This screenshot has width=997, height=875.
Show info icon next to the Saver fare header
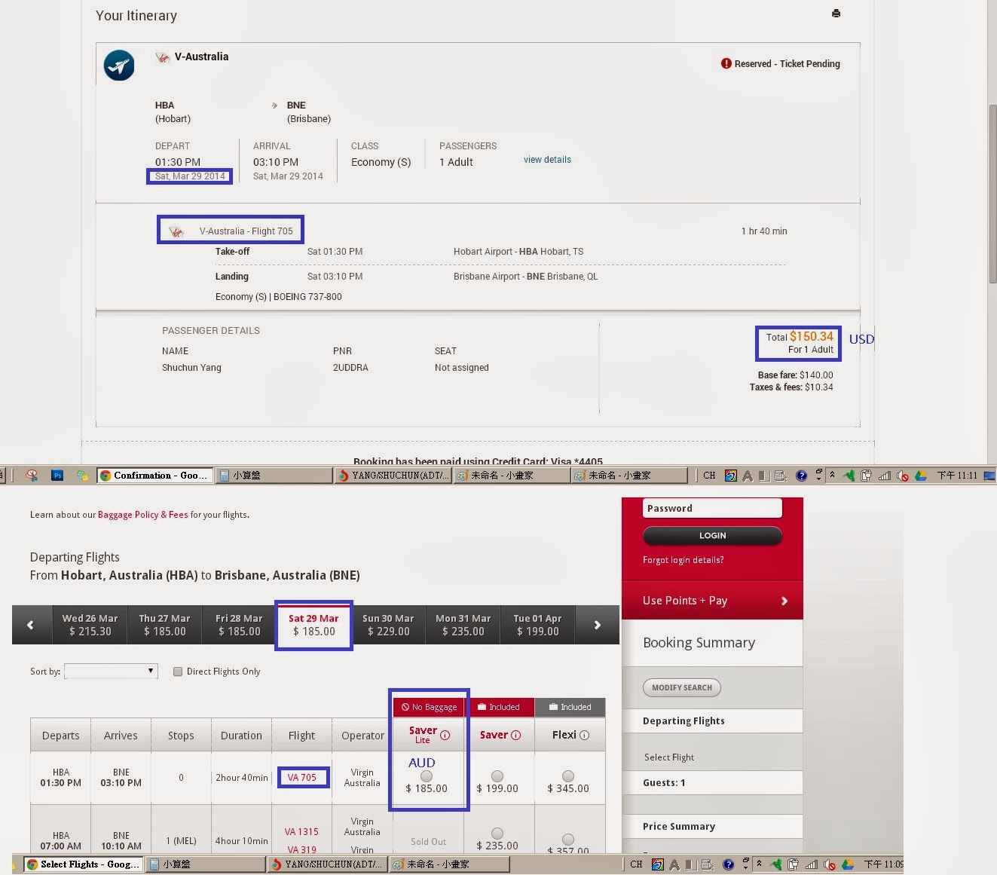[x=516, y=735]
